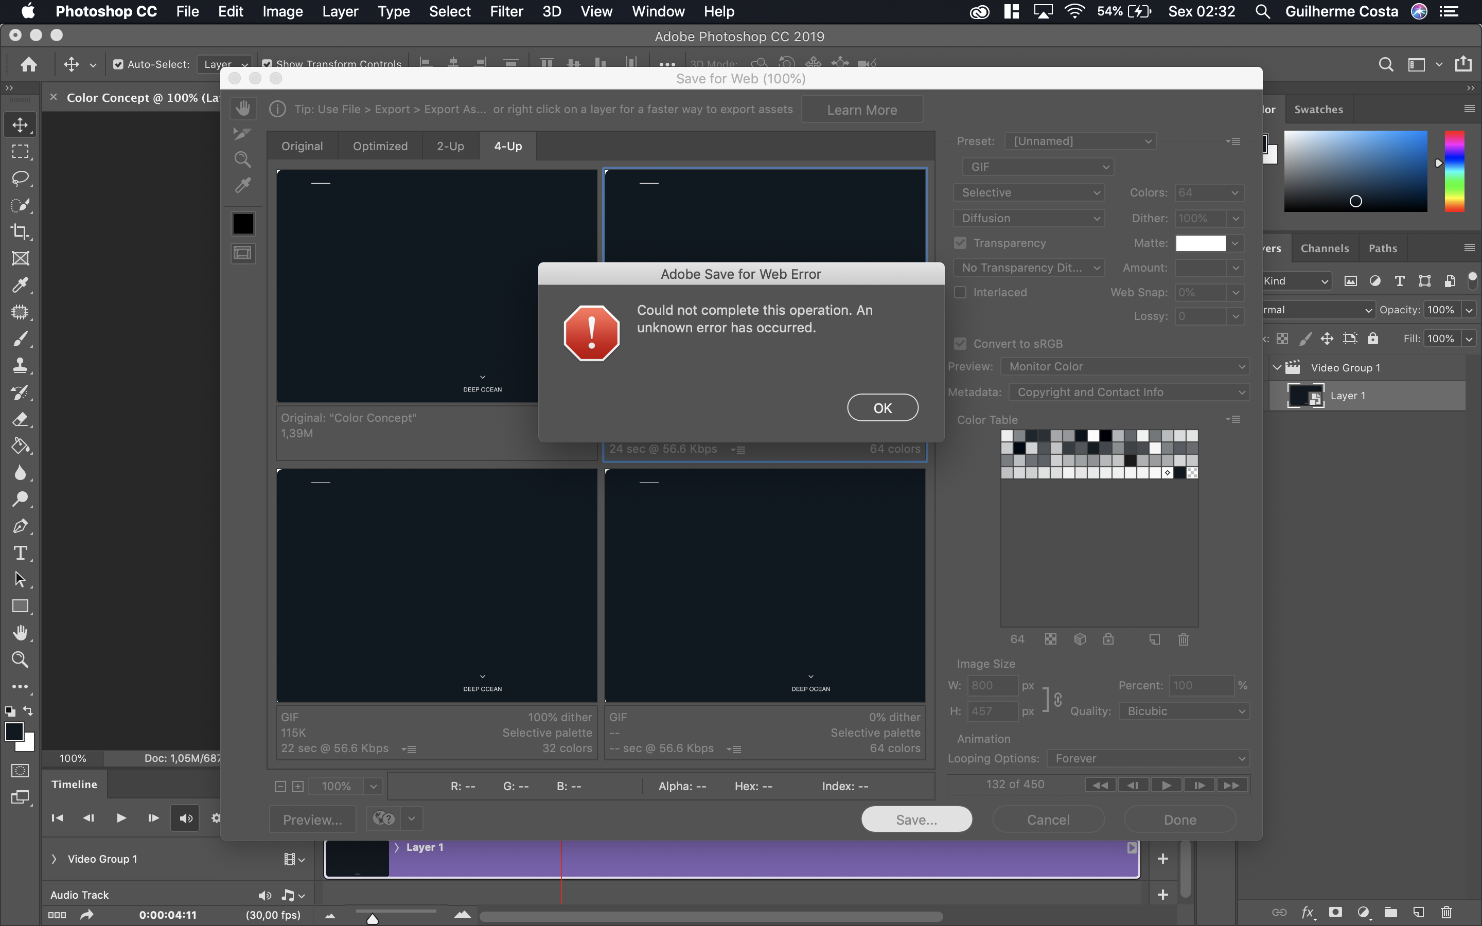Screen dimensions: 1482x926
Task: Select Slice Select tool in Save for Web
Action: click(x=243, y=134)
